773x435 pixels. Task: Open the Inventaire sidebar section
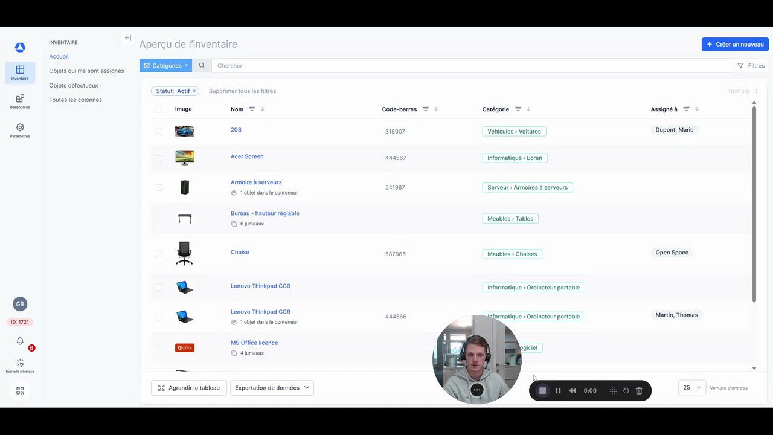pos(20,72)
